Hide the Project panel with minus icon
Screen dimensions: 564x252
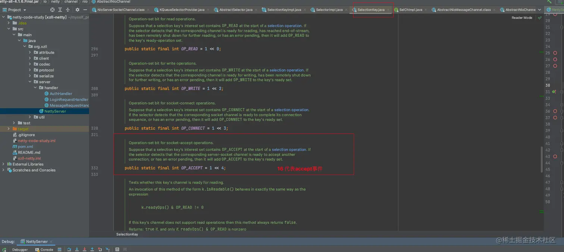85,10
